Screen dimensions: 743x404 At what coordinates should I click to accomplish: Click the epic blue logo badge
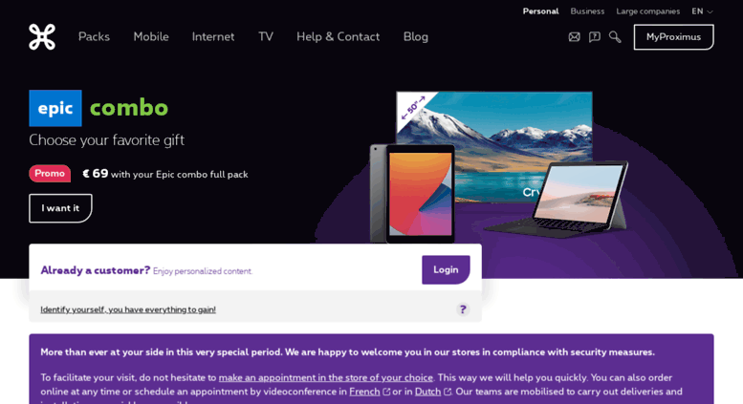[x=55, y=108]
